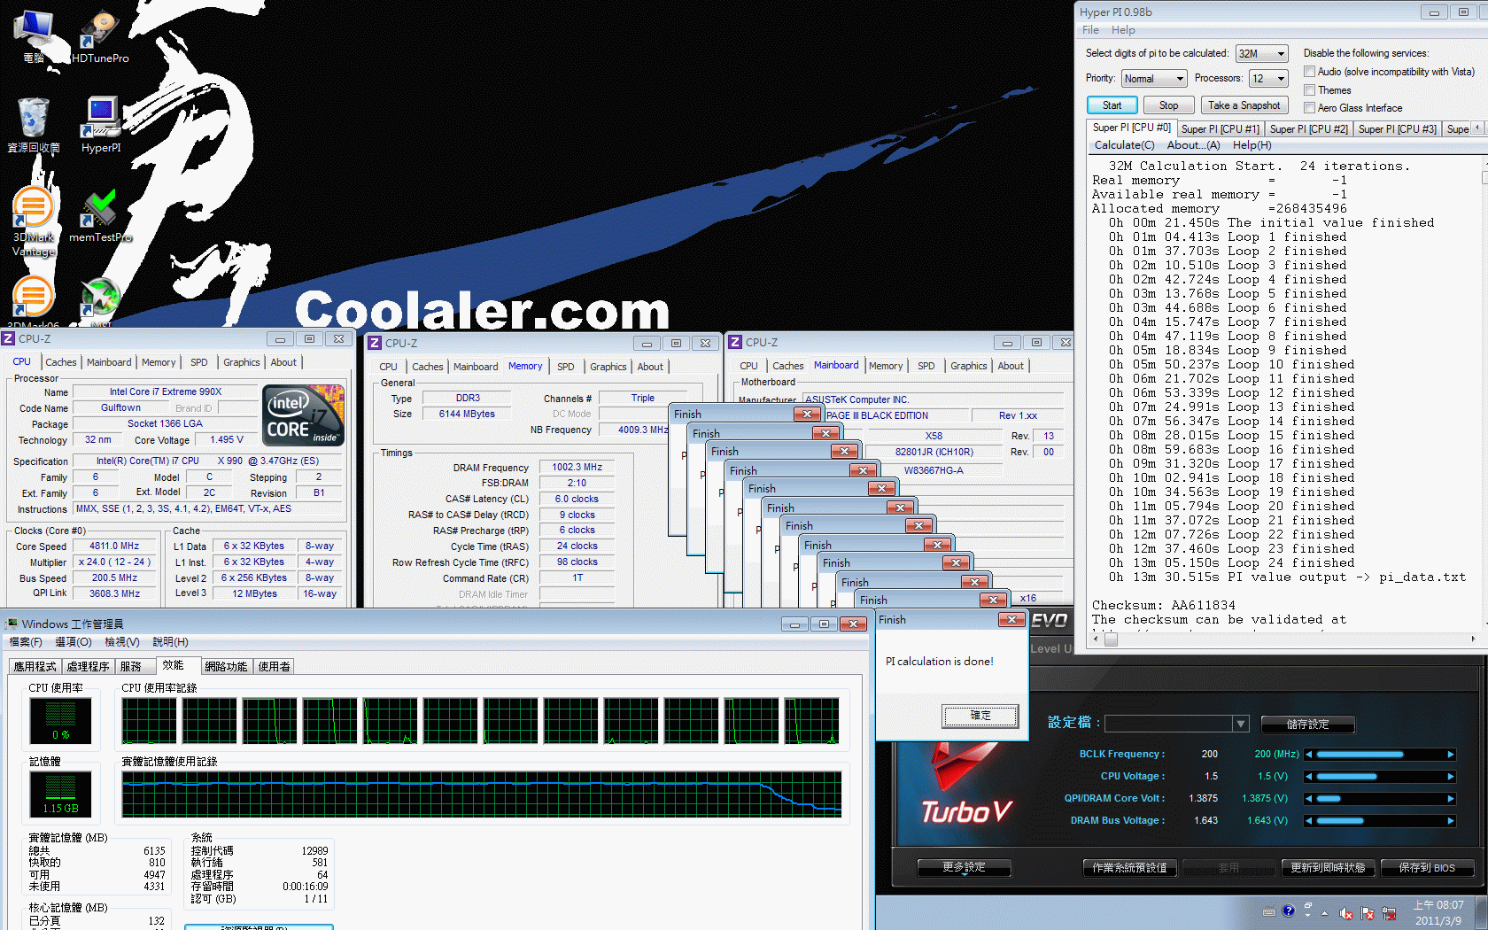The height and width of the screenshot is (930, 1488).
Task: Launch memTestPro from the desktop
Action: [x=100, y=215]
